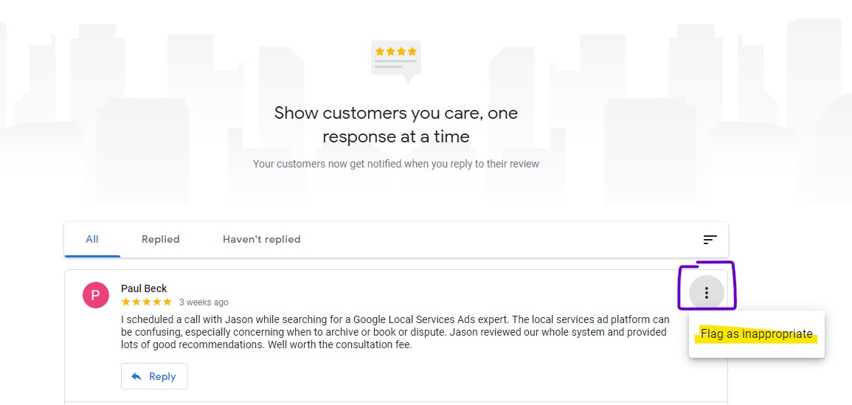Click the blue reply arrow icon
Screen dimensions: 852x405
pos(137,376)
